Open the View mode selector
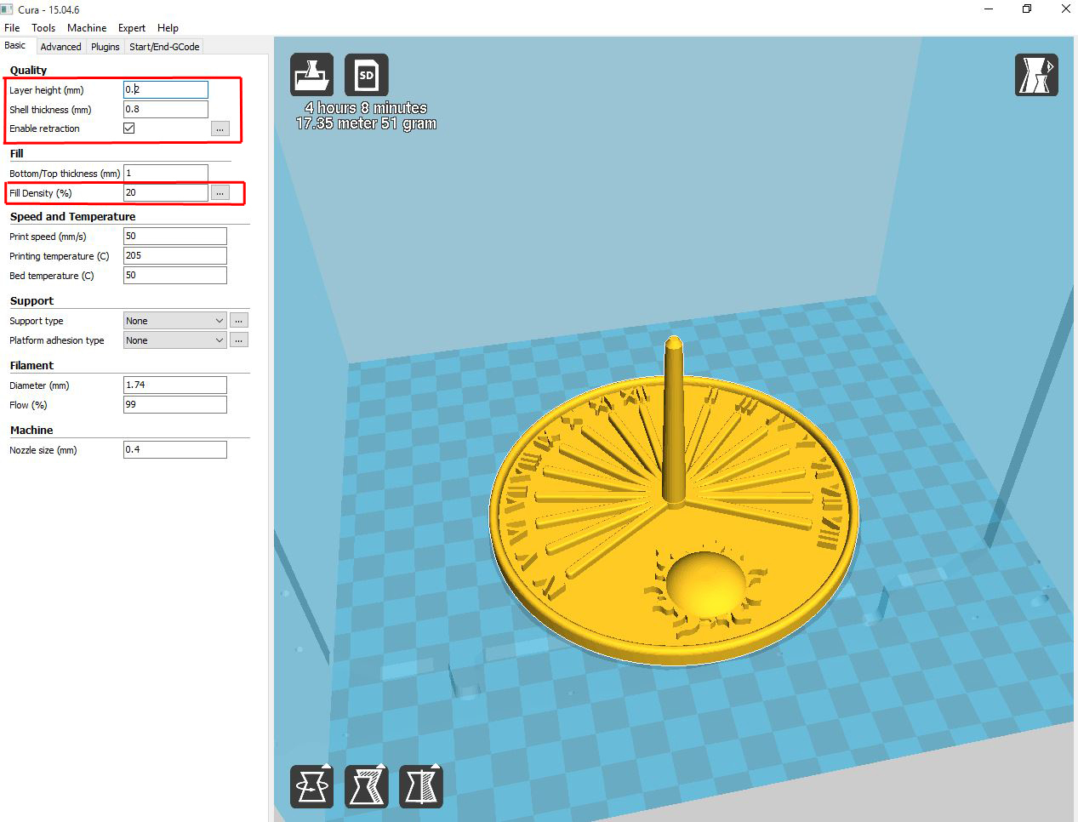The width and height of the screenshot is (1078, 822). tap(1036, 74)
